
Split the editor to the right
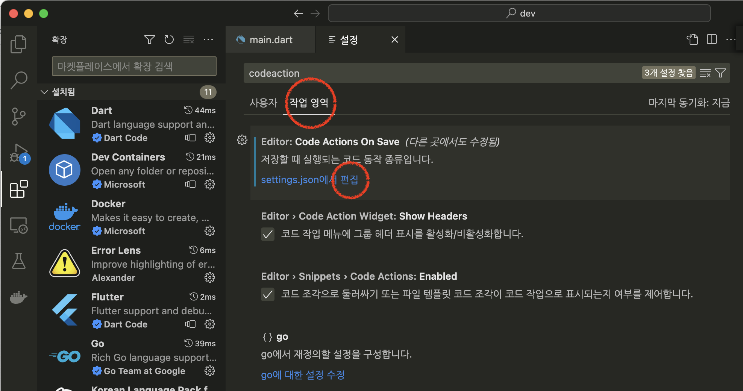(712, 39)
